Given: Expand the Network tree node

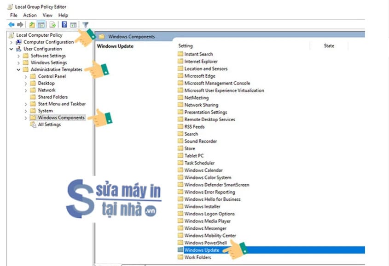Looking at the screenshot, I should [26, 91].
